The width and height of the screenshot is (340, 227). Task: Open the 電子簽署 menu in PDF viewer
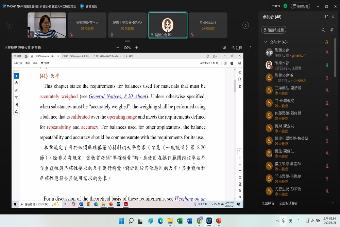tap(45, 63)
